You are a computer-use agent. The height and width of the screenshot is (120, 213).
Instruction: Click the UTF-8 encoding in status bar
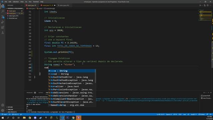(x=175, y=114)
